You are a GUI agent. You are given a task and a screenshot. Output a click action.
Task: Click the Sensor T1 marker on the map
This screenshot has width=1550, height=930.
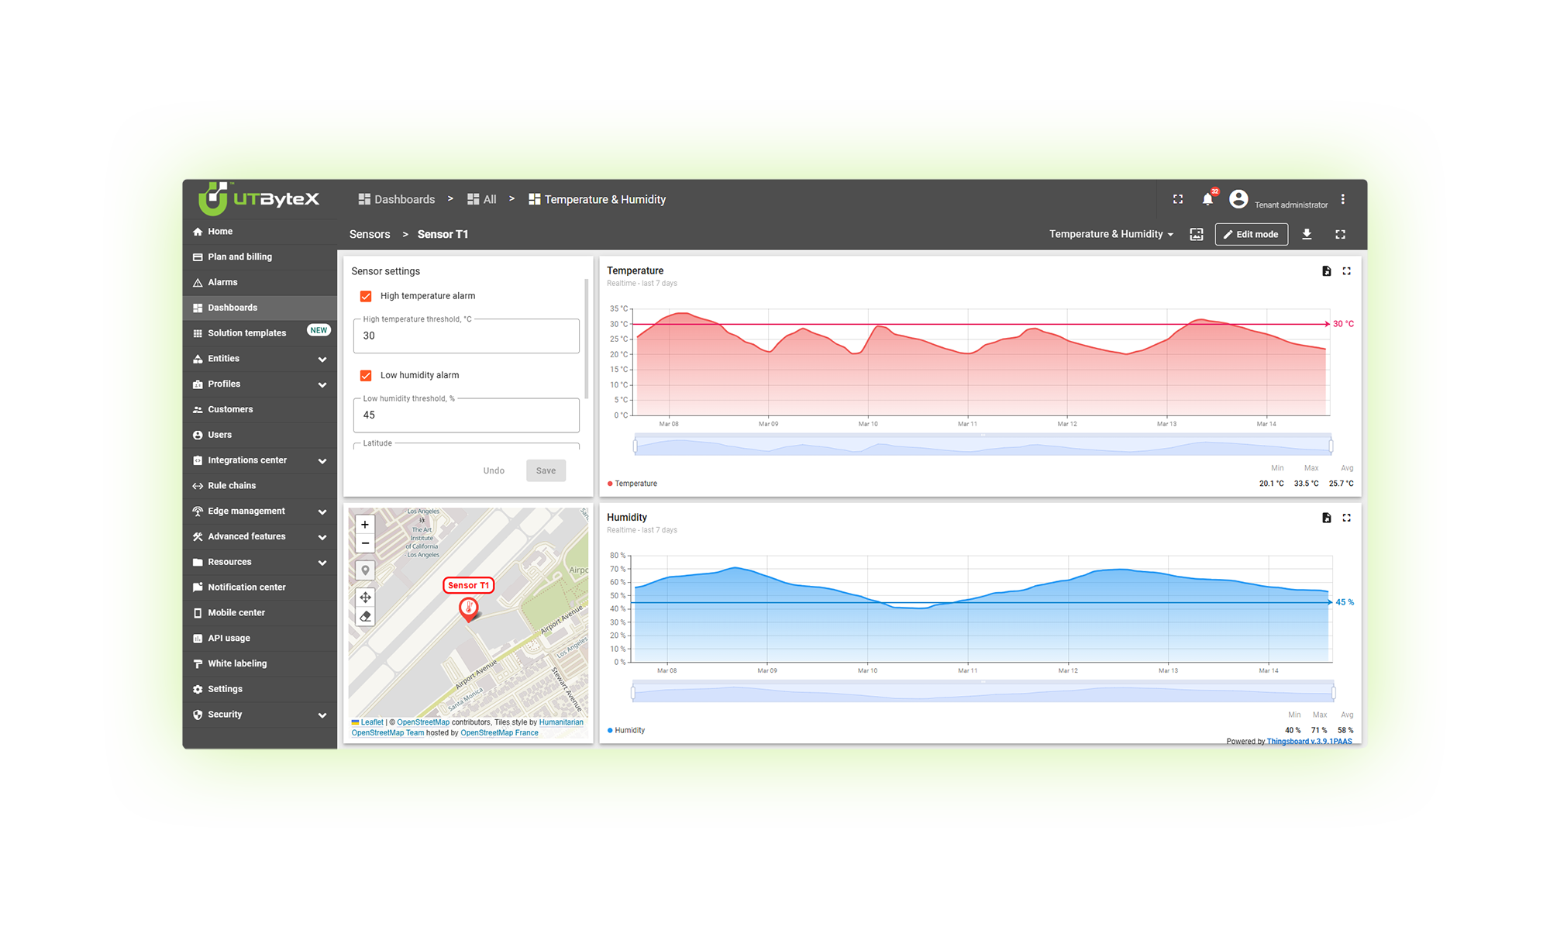point(468,609)
